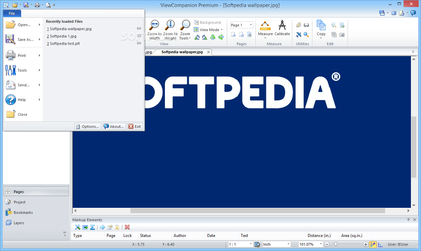Viewport: 421px width, 251px height.
Task: Click the File tab
Action: pyautogui.click(x=12, y=13)
